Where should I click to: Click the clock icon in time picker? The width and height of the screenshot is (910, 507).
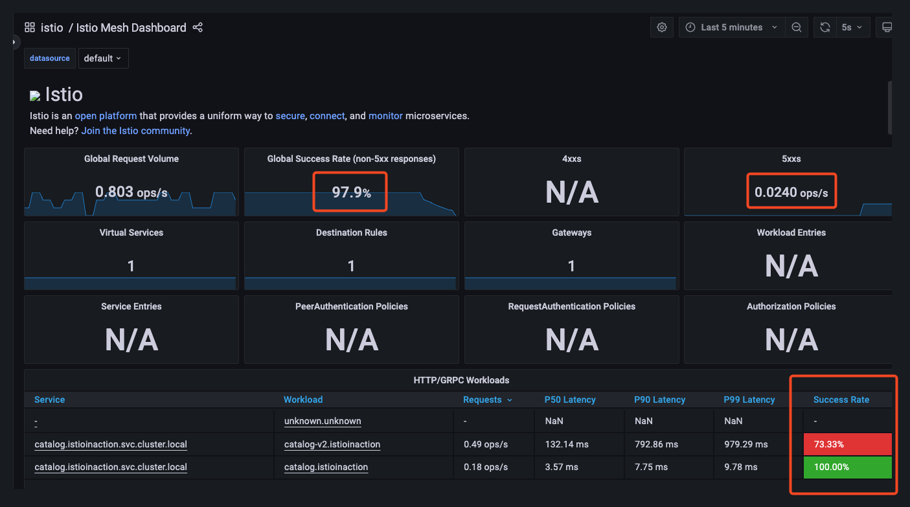pyautogui.click(x=690, y=27)
